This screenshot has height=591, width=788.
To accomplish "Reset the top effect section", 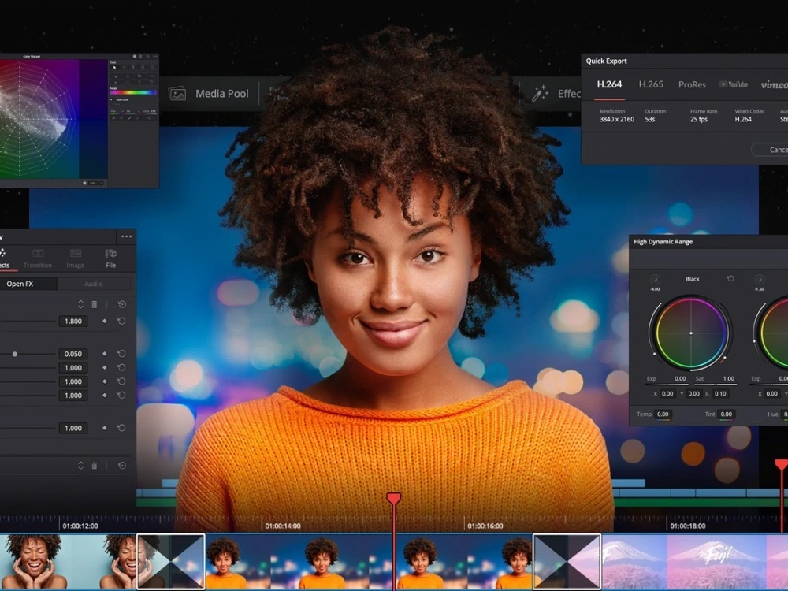I will tap(121, 304).
